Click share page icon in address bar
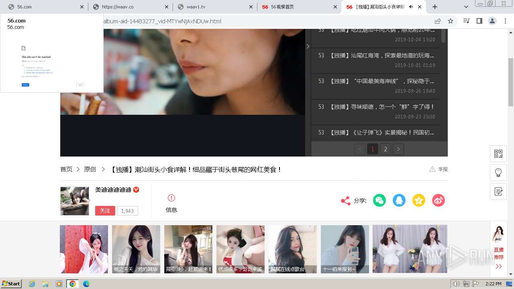Screen dimensions: 514x289 coord(438,21)
